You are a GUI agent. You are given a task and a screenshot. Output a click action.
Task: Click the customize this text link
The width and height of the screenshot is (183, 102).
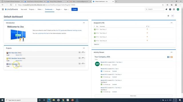[43, 33]
